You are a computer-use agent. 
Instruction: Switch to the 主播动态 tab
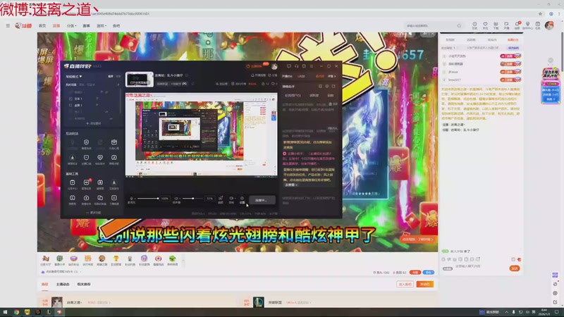tap(63, 285)
